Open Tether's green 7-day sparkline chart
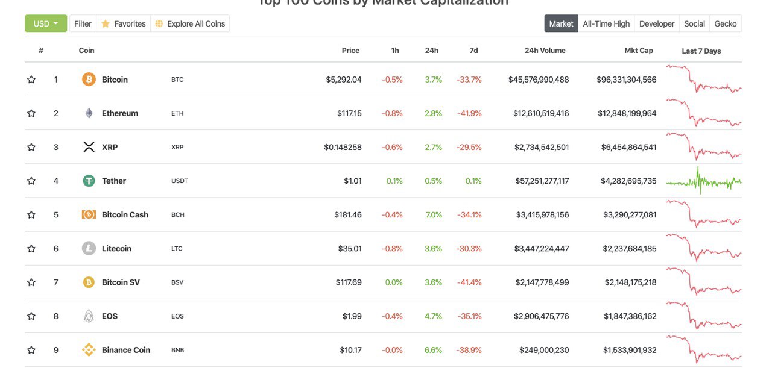The image size is (772, 368). [x=703, y=181]
